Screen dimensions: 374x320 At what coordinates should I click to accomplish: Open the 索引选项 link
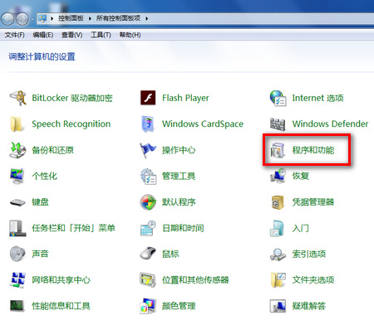click(309, 254)
